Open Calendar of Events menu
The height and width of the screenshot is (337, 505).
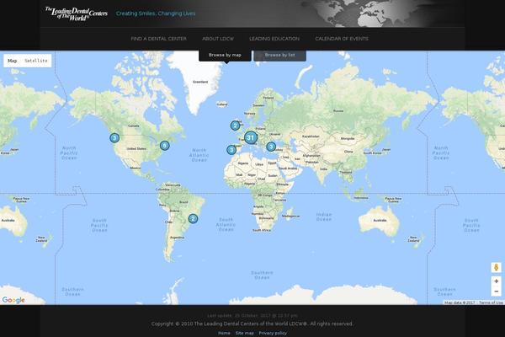342,39
